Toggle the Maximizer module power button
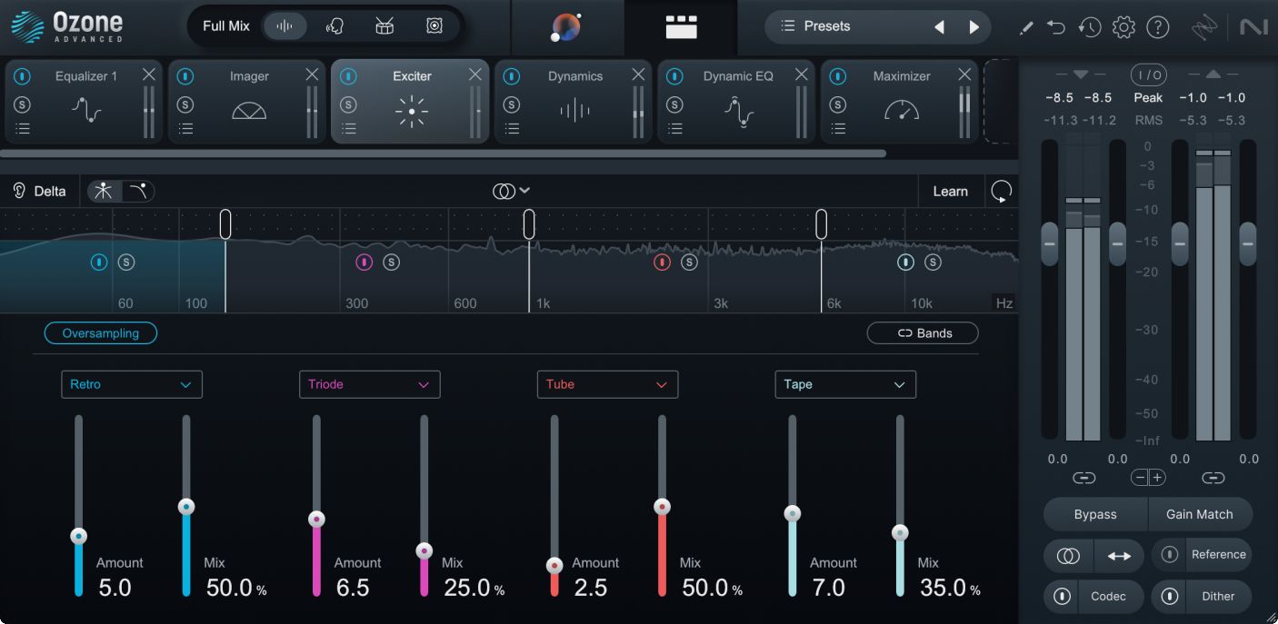Viewport: 1278px width, 624px height. [837, 77]
